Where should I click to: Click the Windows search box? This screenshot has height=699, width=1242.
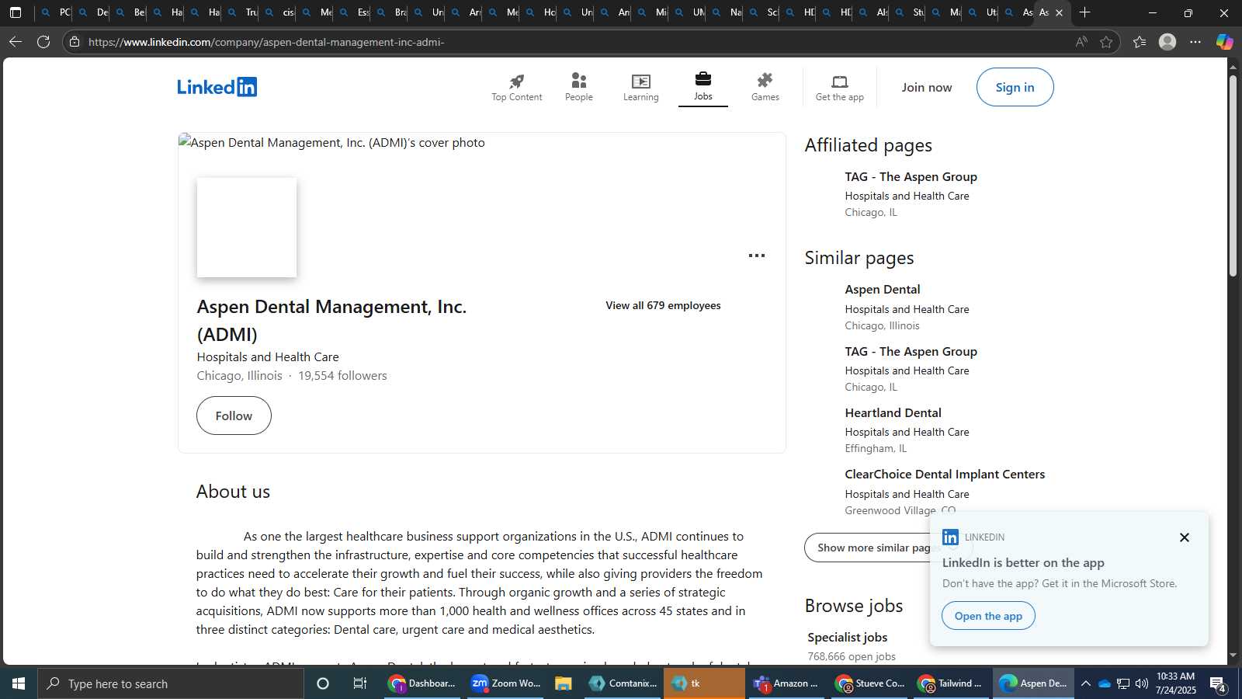tap(171, 683)
